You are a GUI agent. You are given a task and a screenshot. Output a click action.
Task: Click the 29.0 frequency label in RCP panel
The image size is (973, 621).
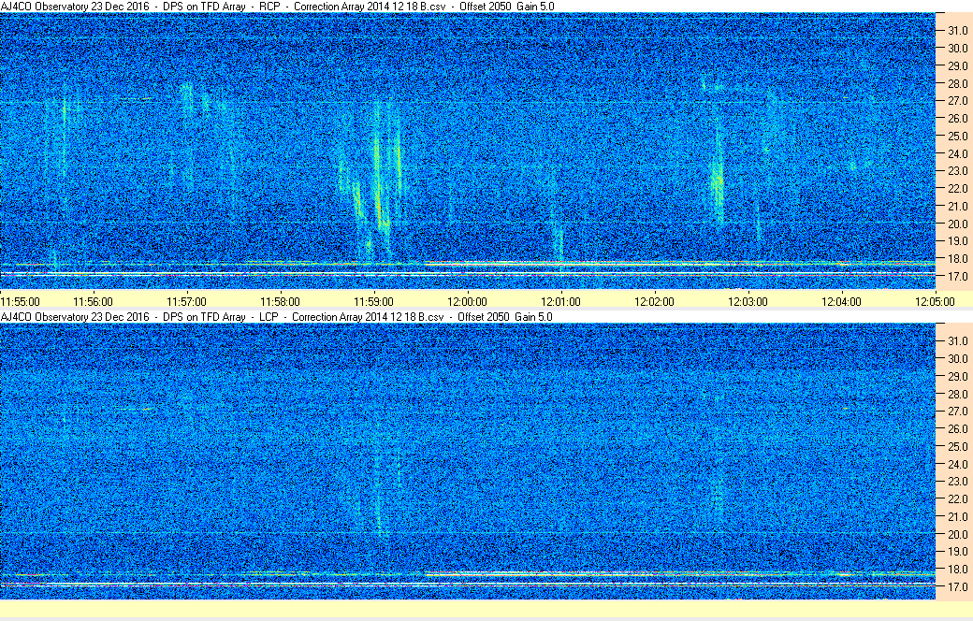click(x=957, y=65)
